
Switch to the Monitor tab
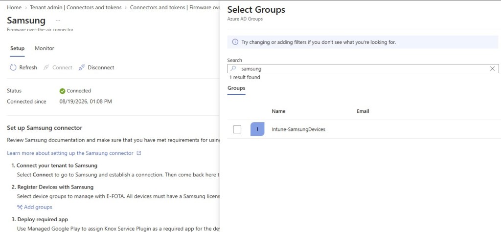pos(45,48)
